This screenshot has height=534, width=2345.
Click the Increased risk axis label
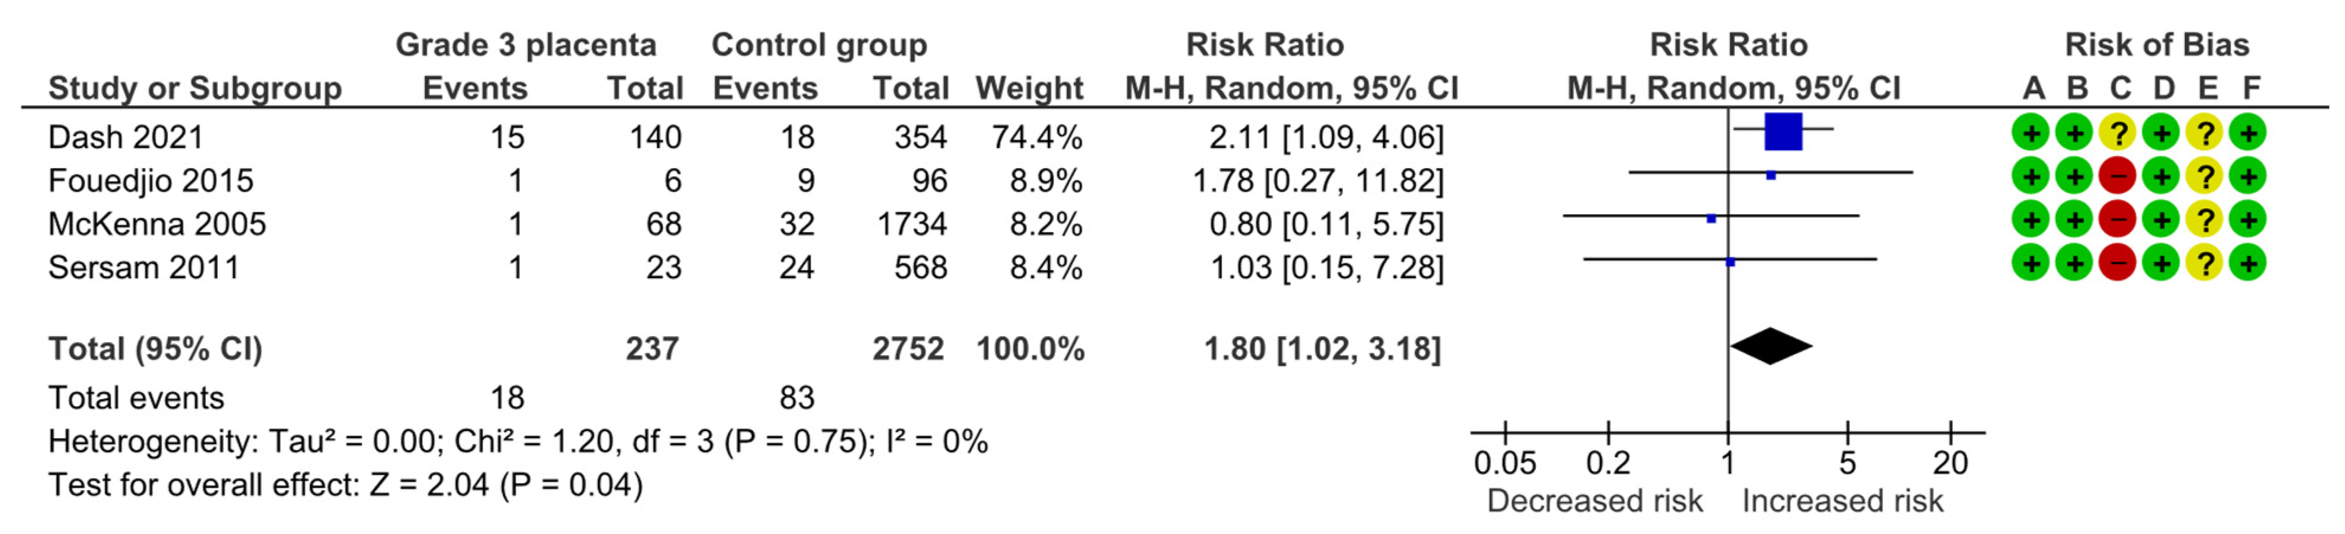pyautogui.click(x=1842, y=501)
